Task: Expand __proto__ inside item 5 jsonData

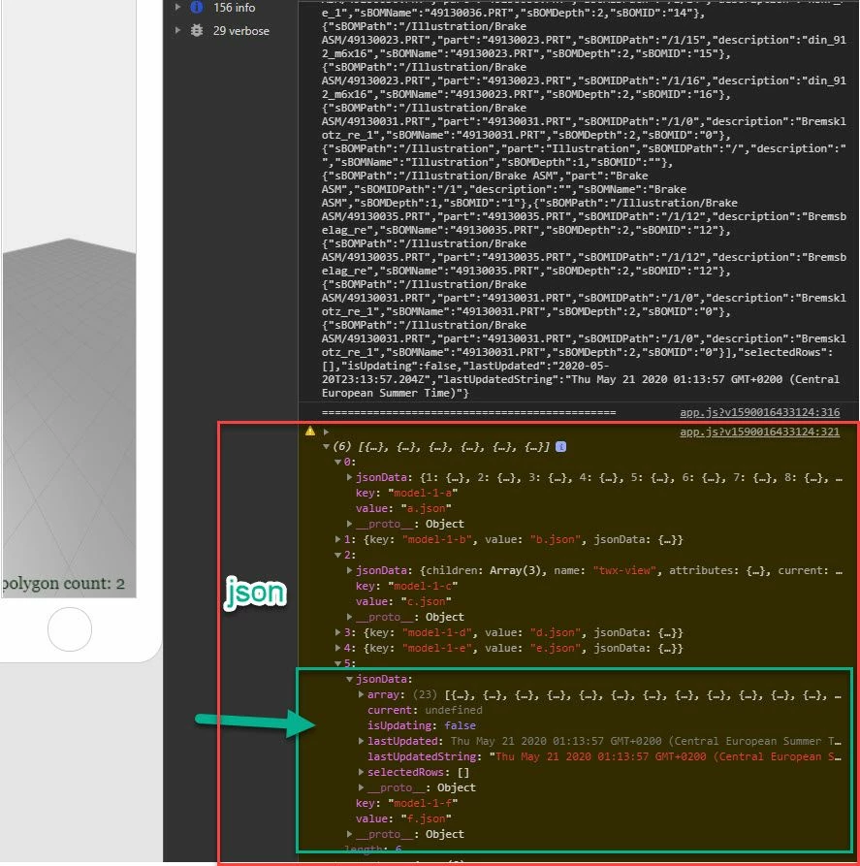Action: [x=362, y=787]
